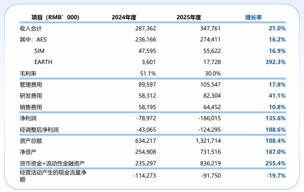304x192 pixels.
Task: Select the SIM row label
Action: click(x=39, y=51)
